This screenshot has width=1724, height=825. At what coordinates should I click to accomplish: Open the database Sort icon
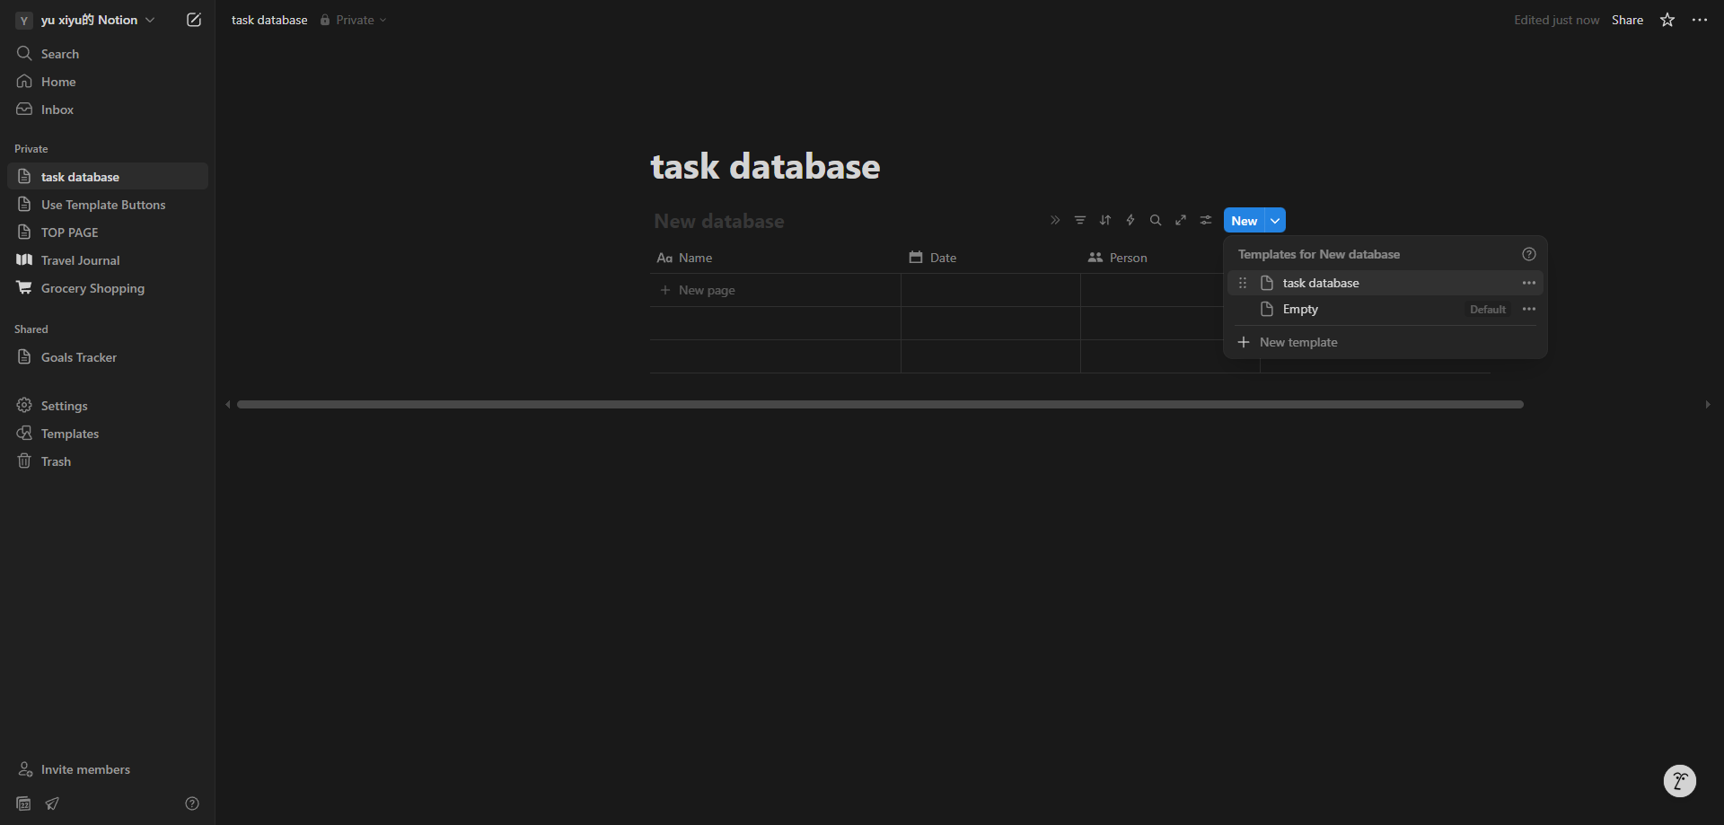click(1105, 220)
